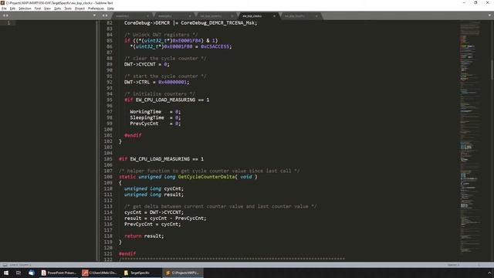The width and height of the screenshot is (494, 278).
Task: Click right pane previous-tab arrow
Action: click(103, 15)
